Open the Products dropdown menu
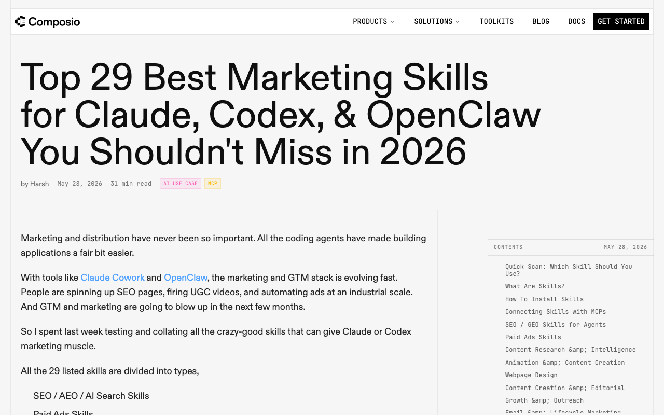The height and width of the screenshot is (415, 664). coord(374,21)
